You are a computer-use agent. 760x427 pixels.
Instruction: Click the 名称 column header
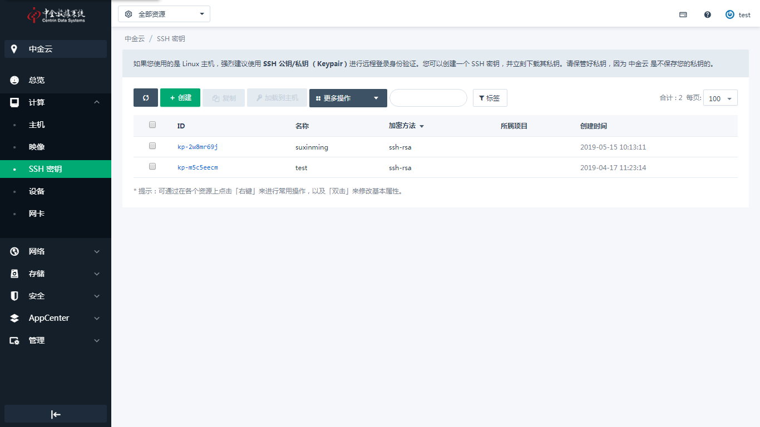[x=302, y=126]
